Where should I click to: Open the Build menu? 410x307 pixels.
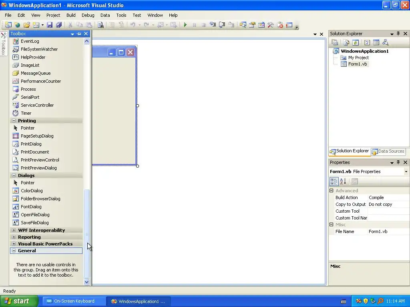point(71,15)
